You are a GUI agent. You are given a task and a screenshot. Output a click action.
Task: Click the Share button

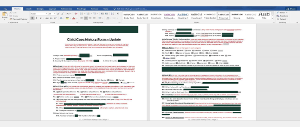pos(291,9)
